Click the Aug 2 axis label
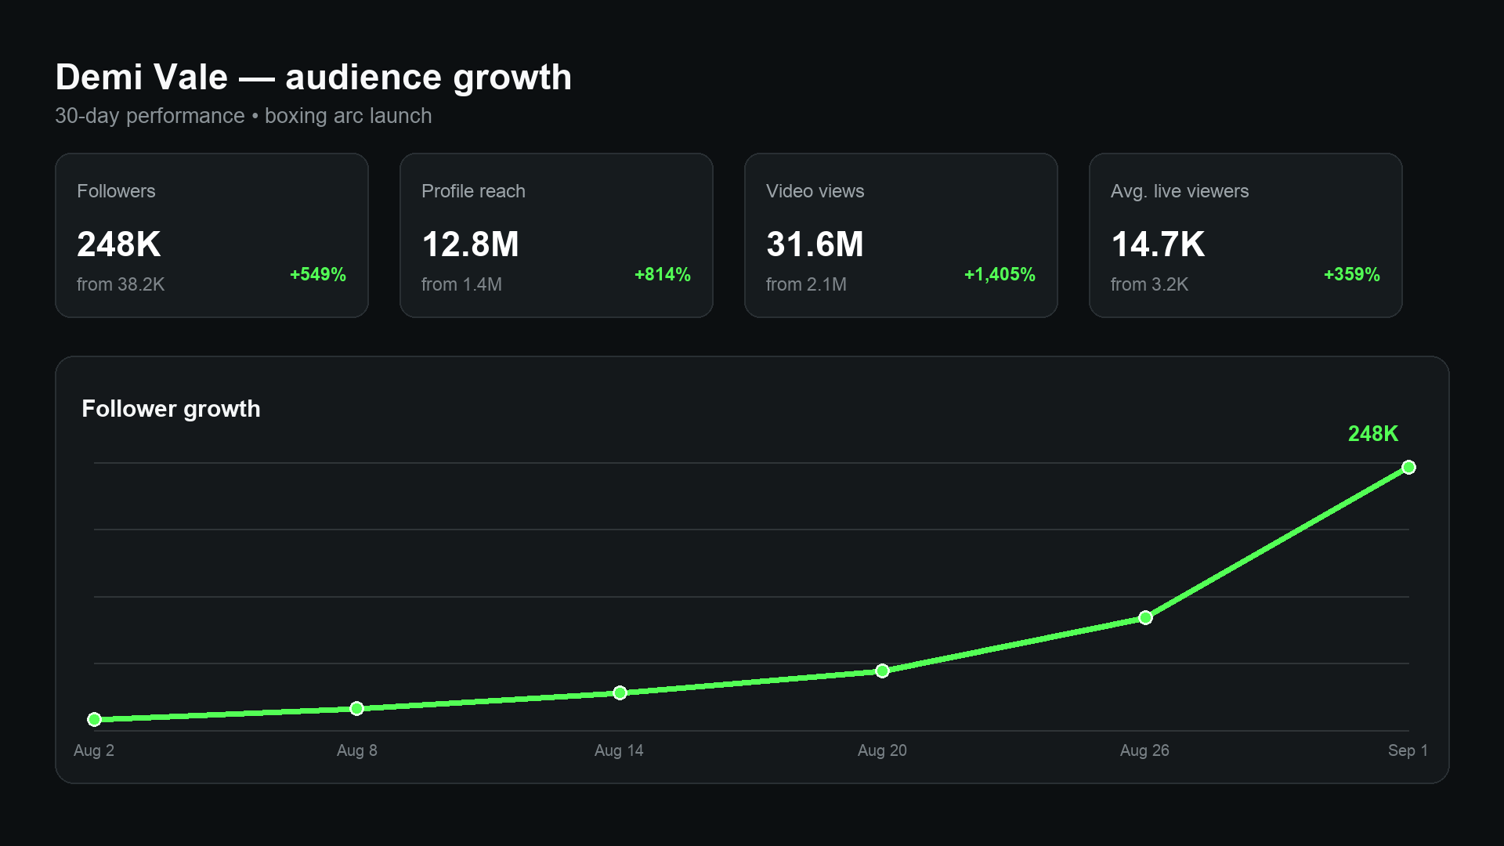Viewport: 1504px width, 846px height. (x=94, y=750)
